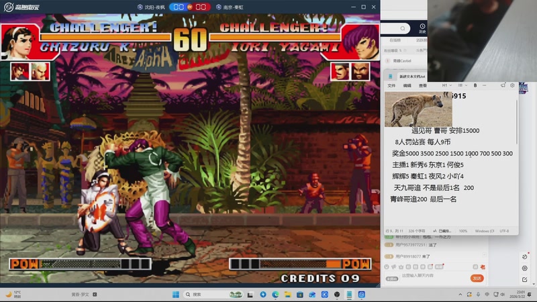This screenshot has height=302, width=537.
Task: Click the Notepad Copilot megaphone icon
Action: pos(503,85)
